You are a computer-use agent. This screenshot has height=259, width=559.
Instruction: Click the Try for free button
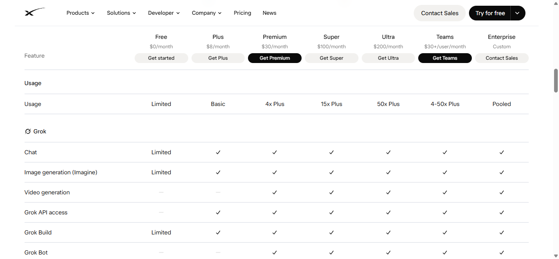click(x=490, y=13)
